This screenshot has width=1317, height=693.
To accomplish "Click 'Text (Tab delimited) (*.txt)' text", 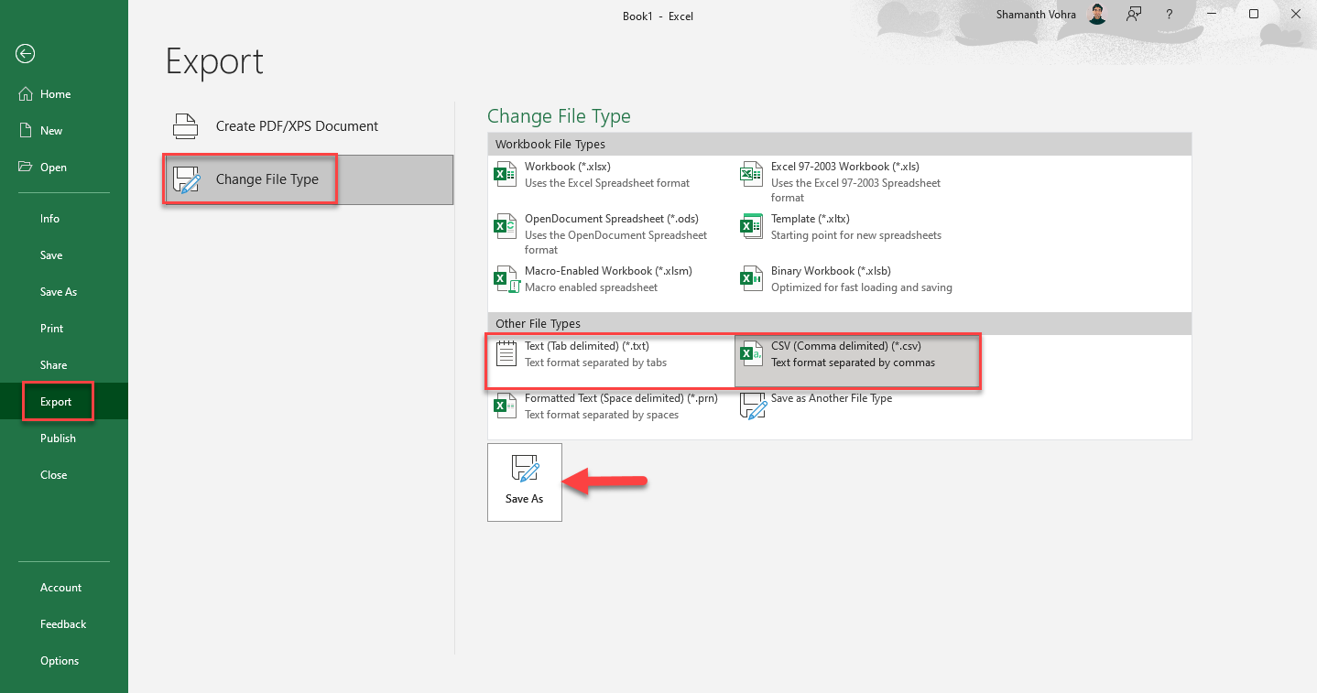I will coord(587,346).
